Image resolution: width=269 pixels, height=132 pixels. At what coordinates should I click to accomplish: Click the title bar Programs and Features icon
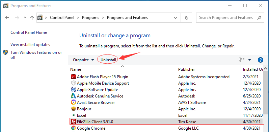(6, 6)
